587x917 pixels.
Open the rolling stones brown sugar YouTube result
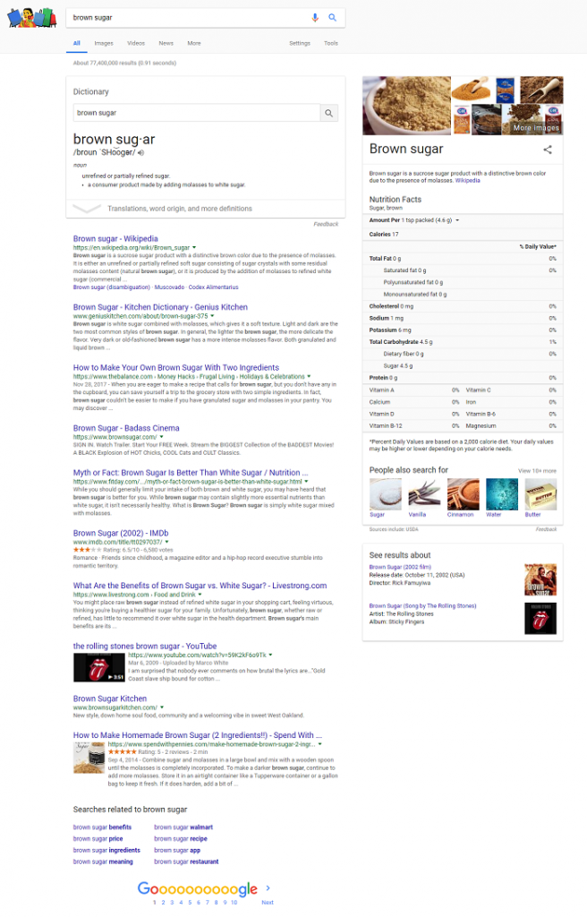(144, 647)
